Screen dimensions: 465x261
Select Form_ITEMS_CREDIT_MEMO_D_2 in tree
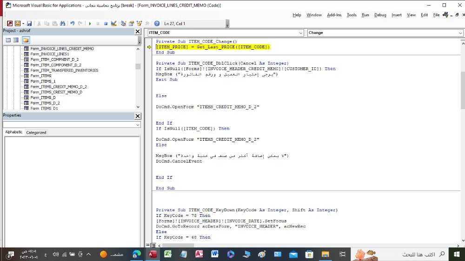coord(59,87)
